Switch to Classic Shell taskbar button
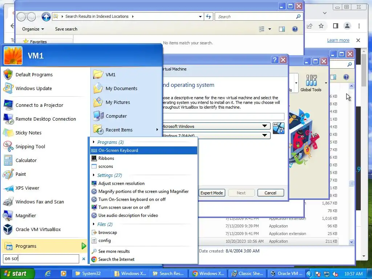Viewport: 372px width, 279px height. click(247, 274)
